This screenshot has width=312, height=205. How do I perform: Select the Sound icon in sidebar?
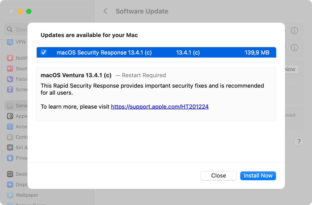[10, 68]
